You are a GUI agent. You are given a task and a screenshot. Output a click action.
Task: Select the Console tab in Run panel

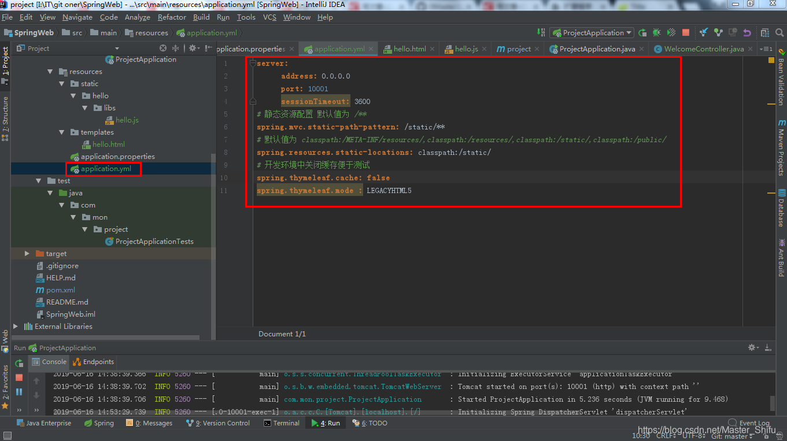[50, 362]
